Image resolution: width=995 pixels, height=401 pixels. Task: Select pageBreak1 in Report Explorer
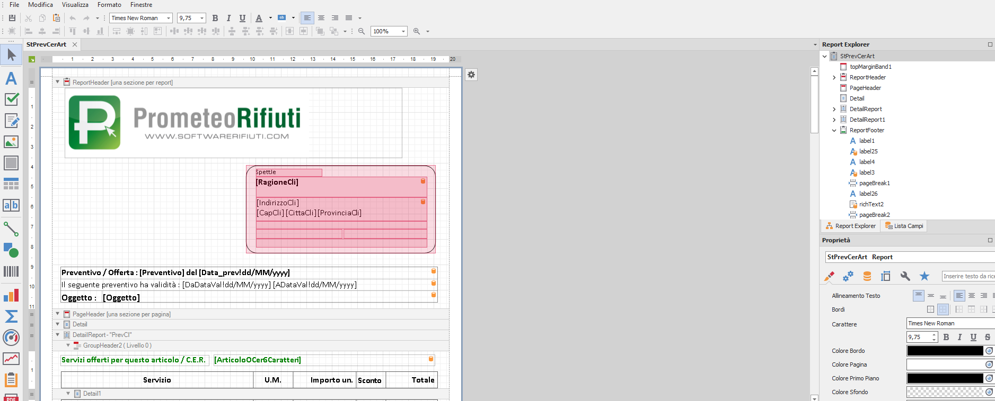click(x=874, y=183)
